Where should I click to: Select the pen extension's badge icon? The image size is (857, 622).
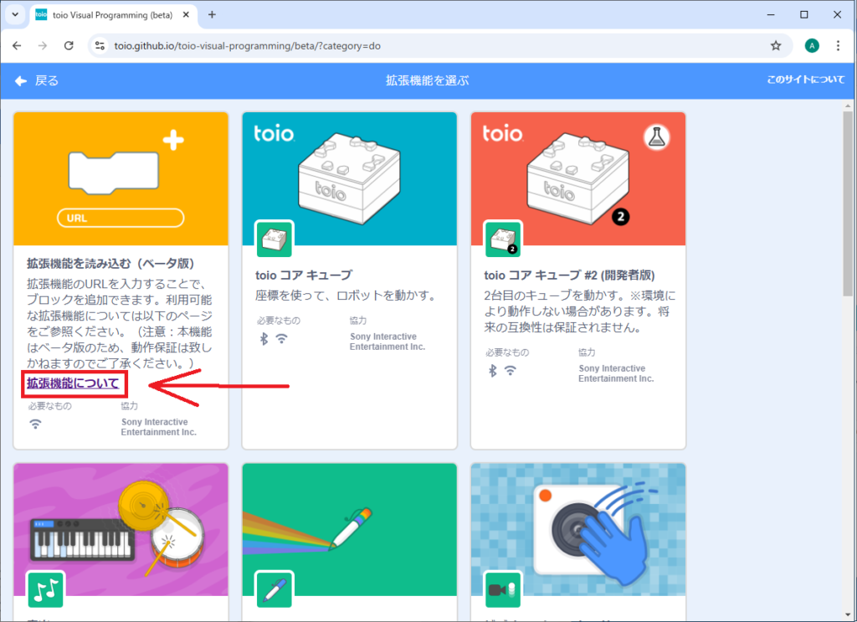click(x=275, y=589)
